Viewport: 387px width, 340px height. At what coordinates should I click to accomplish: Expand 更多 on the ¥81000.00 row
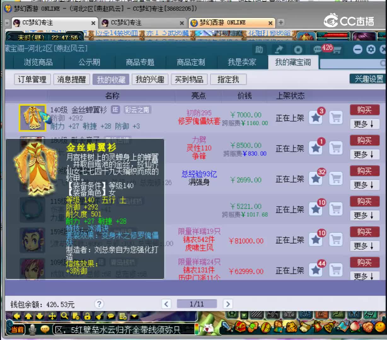pyautogui.click(x=364, y=246)
